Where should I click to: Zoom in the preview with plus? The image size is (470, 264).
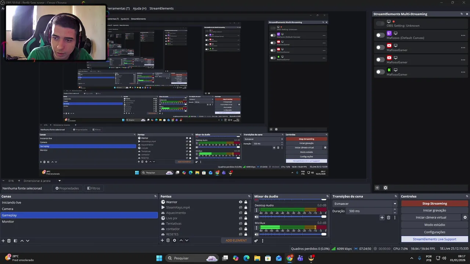pyautogui.click(x=19, y=181)
